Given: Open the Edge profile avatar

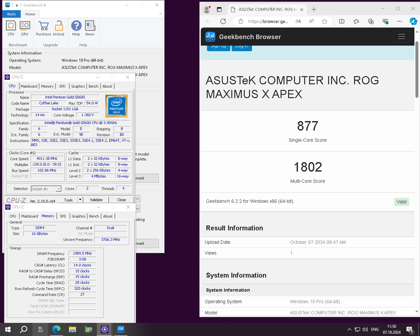Looking at the screenshot, I should (x=207, y=10).
